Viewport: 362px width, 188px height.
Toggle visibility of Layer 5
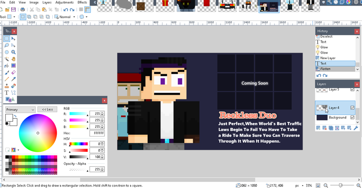tap(352, 89)
